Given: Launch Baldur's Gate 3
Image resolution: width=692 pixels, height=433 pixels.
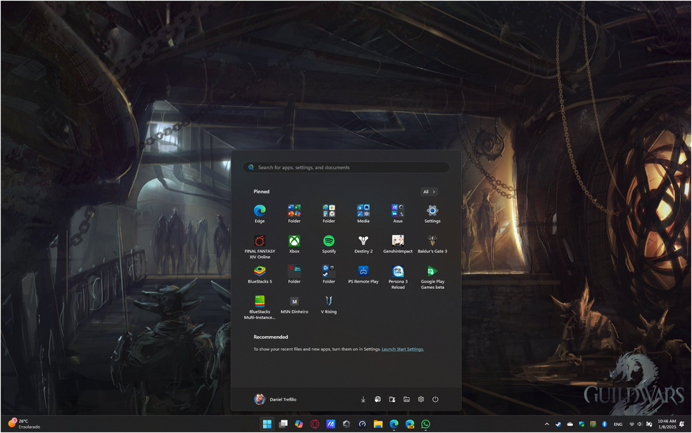Looking at the screenshot, I should point(432,241).
